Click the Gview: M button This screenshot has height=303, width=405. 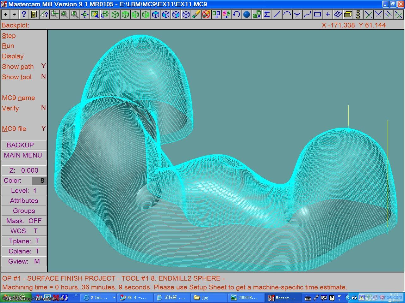(x=24, y=261)
